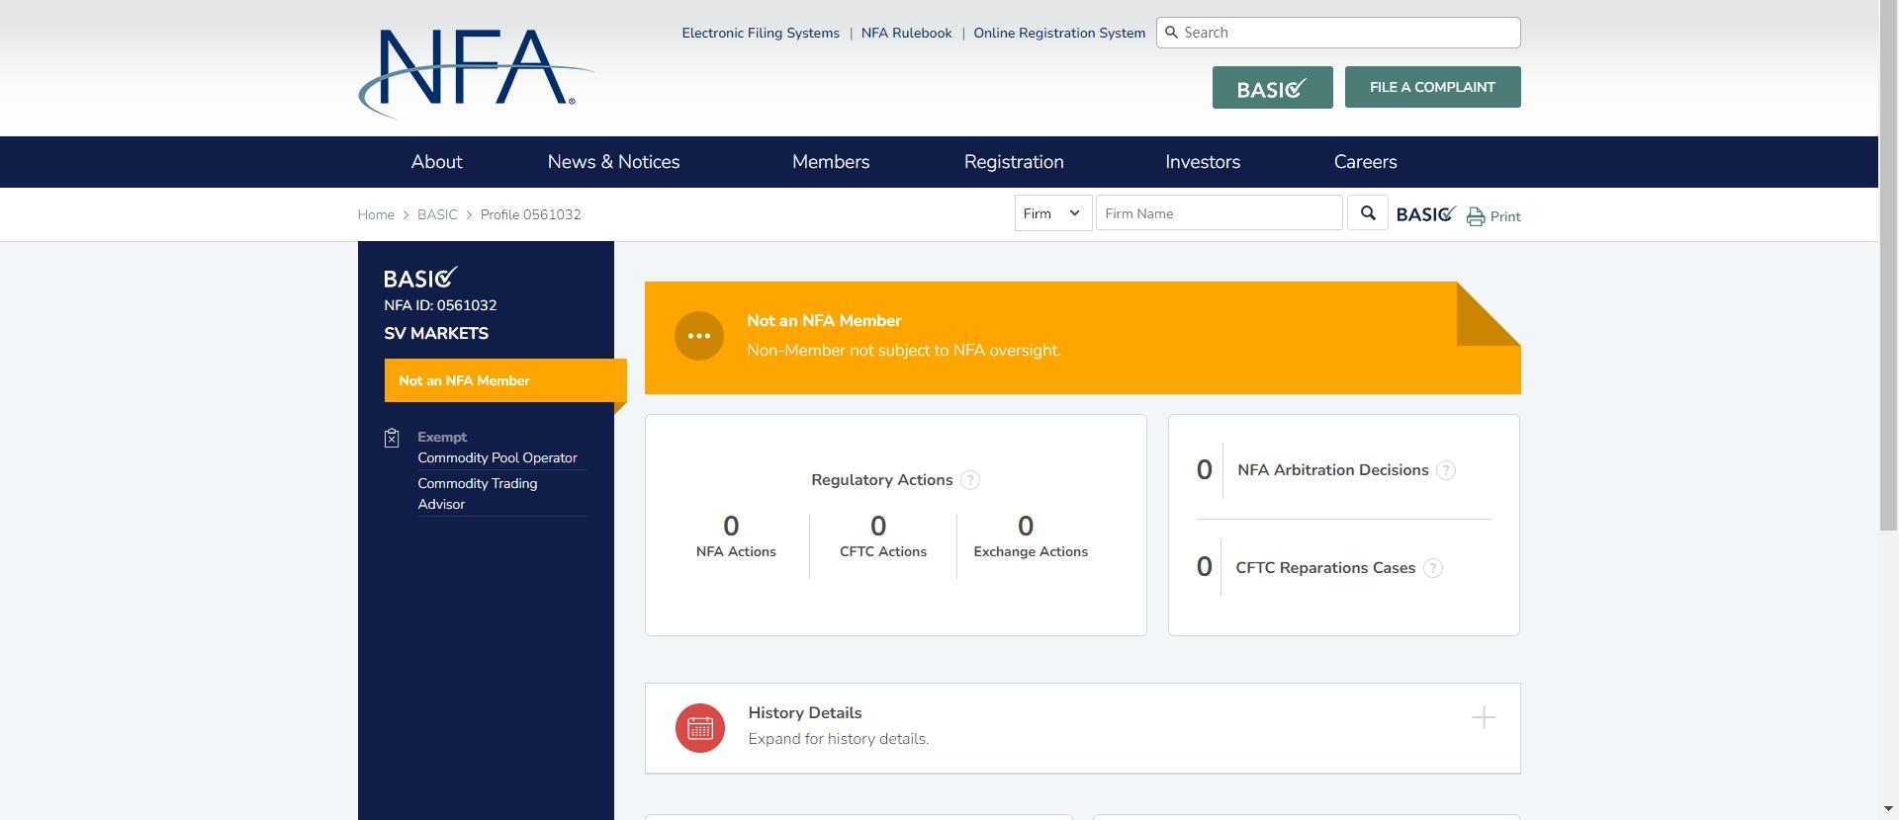The image size is (1899, 820).
Task: Click the help icon beside Regulatory Actions
Action: [970, 480]
